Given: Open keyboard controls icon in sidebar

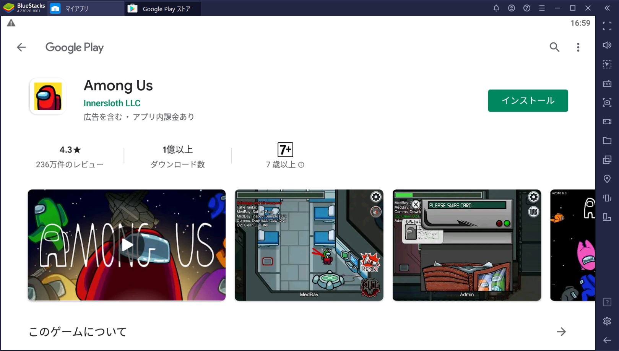Looking at the screenshot, I should point(607,83).
